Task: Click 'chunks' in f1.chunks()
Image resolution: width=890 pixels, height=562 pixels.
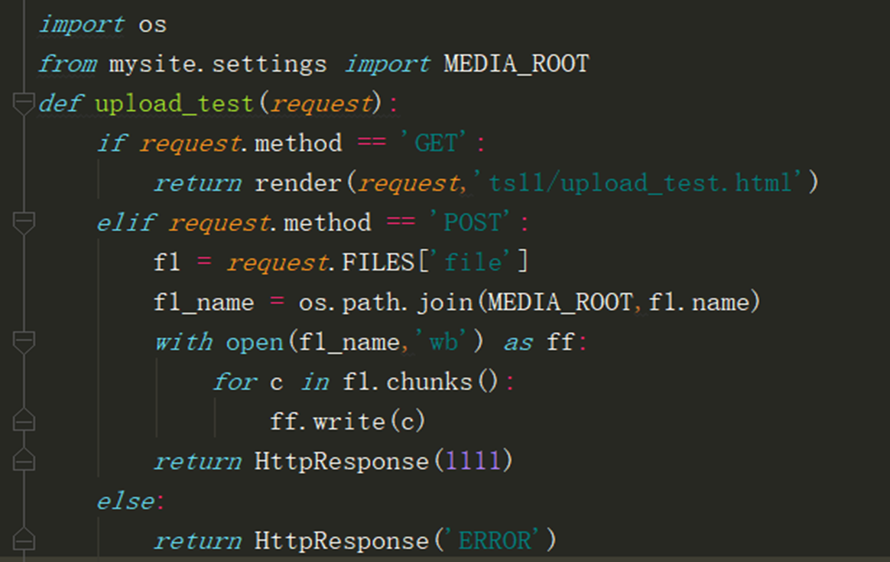Action: [x=429, y=382]
